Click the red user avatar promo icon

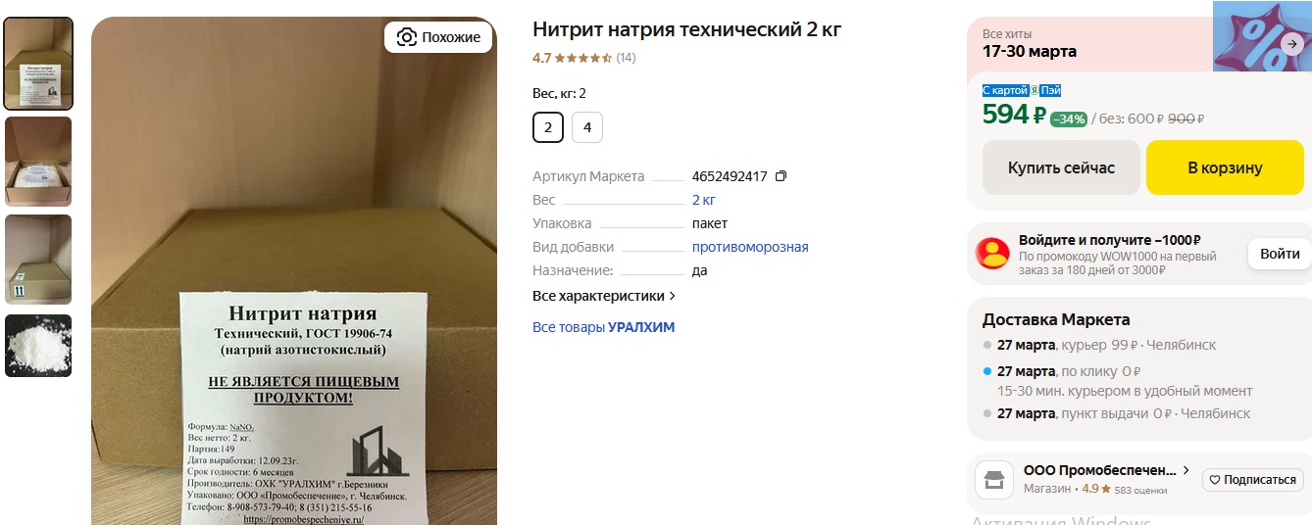click(992, 254)
